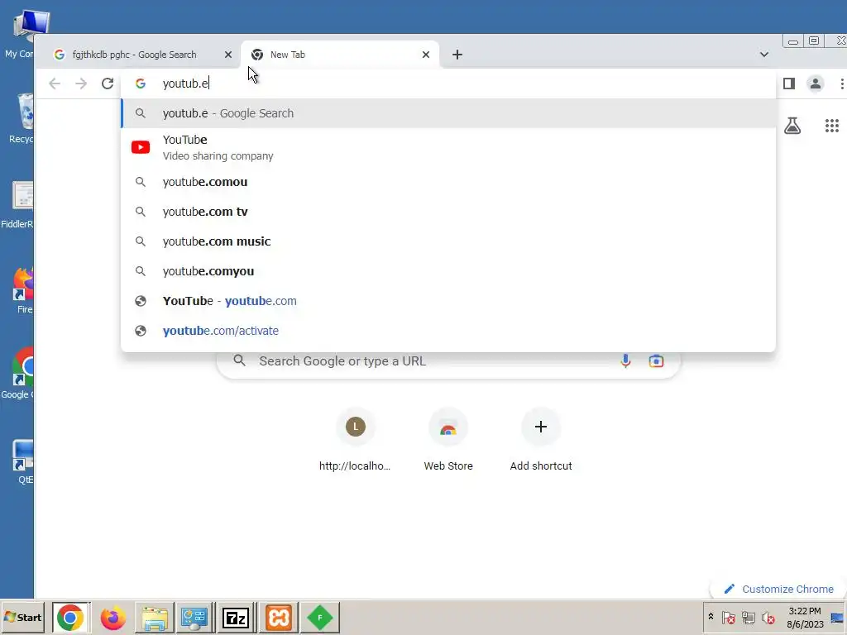This screenshot has height=635, width=847.
Task: Click Search Google or type a URL box
Action: [448, 360]
